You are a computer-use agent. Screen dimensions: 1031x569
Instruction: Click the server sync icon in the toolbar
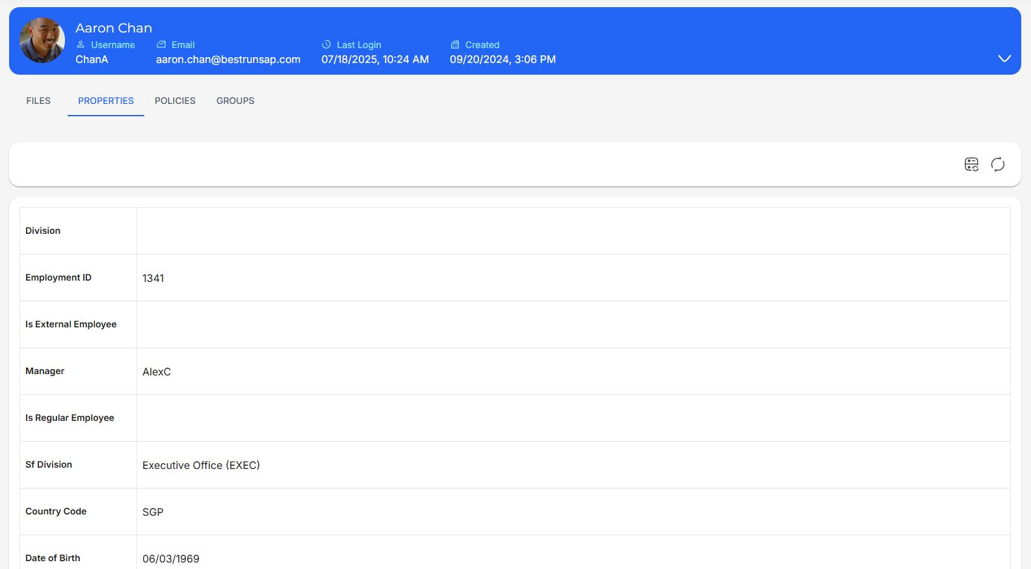(971, 164)
